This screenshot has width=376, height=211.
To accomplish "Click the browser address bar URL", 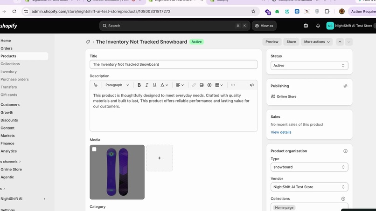I will (x=101, y=11).
